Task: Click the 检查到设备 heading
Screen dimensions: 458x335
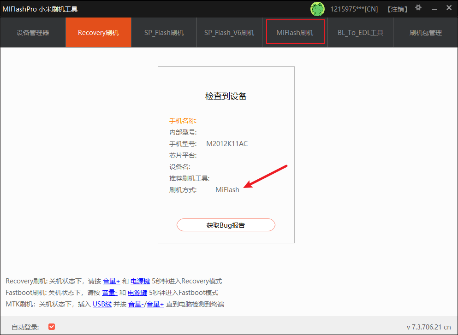Action: [226, 96]
